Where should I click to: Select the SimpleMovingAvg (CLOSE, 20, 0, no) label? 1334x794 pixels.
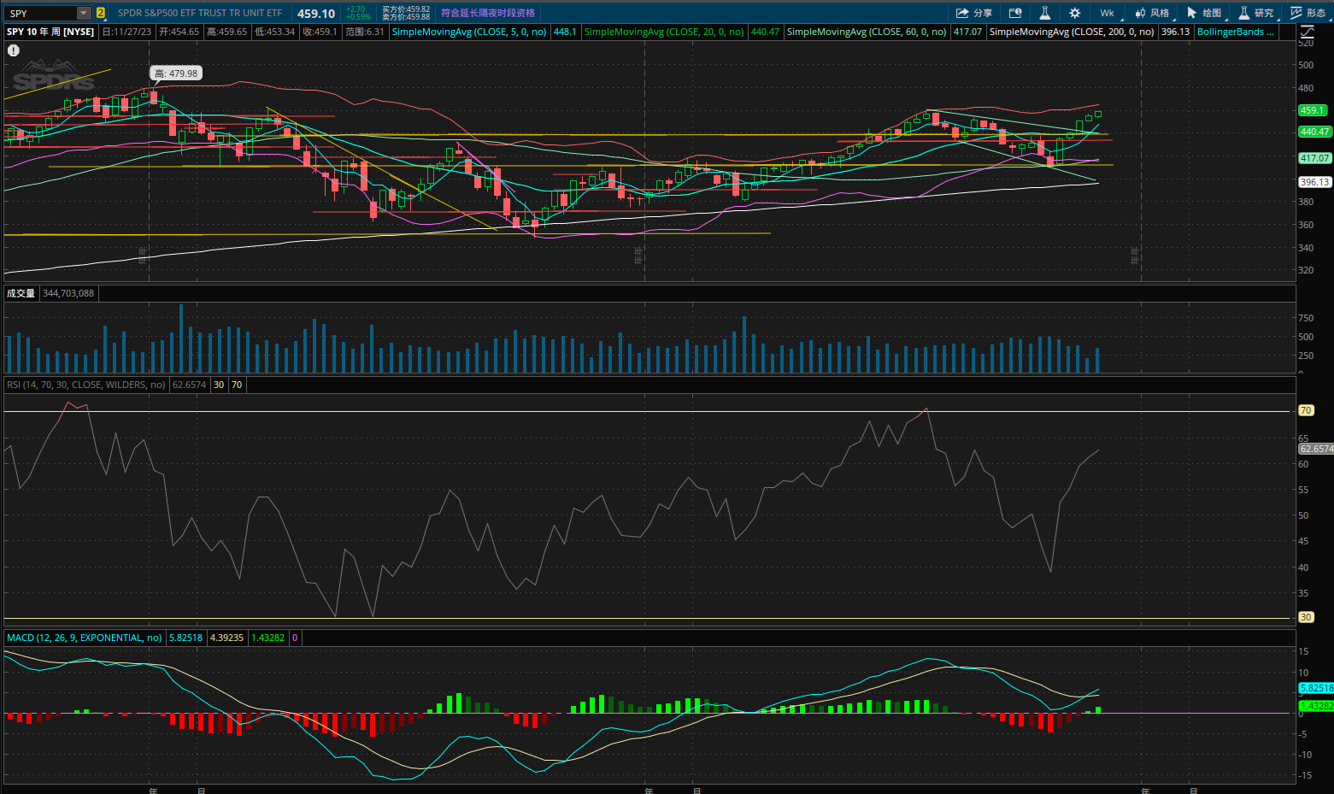tap(664, 32)
